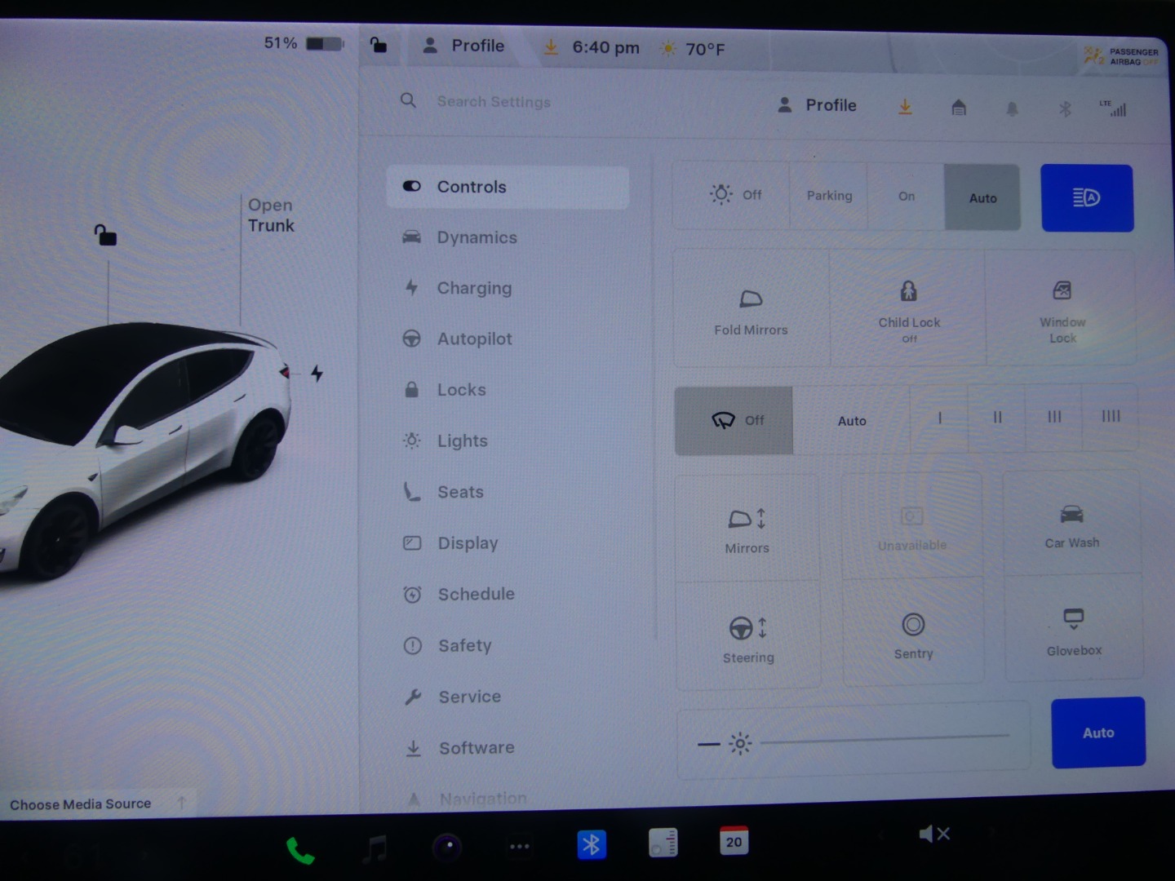
Task: Open the calendar app showing 20
Action: (x=734, y=841)
